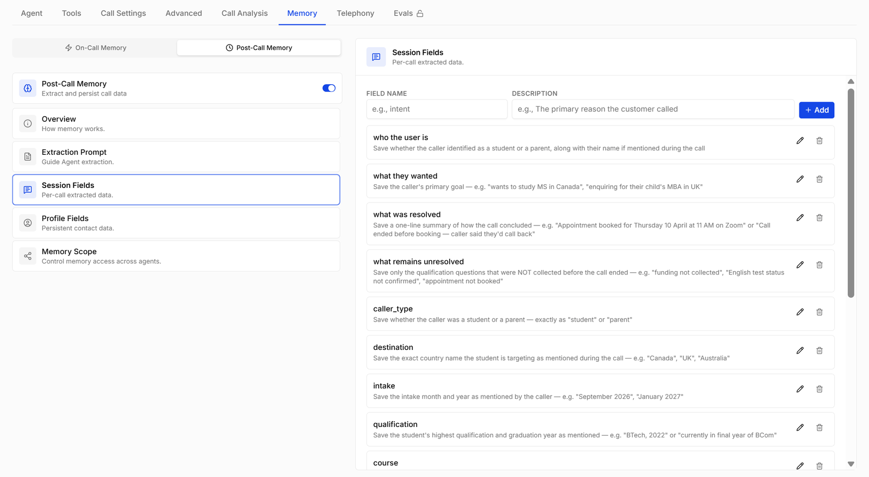Click the "caller_type" field name
Screen dimensions: 869x477
(x=393, y=309)
